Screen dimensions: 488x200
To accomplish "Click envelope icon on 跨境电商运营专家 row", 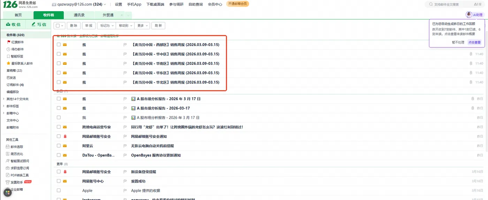I will [65, 127].
